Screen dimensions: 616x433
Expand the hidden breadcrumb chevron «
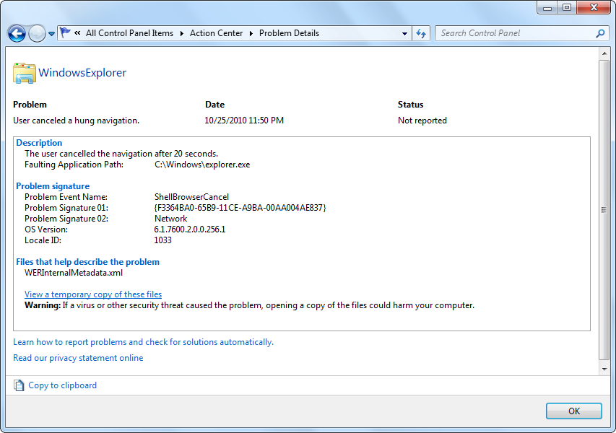(77, 33)
